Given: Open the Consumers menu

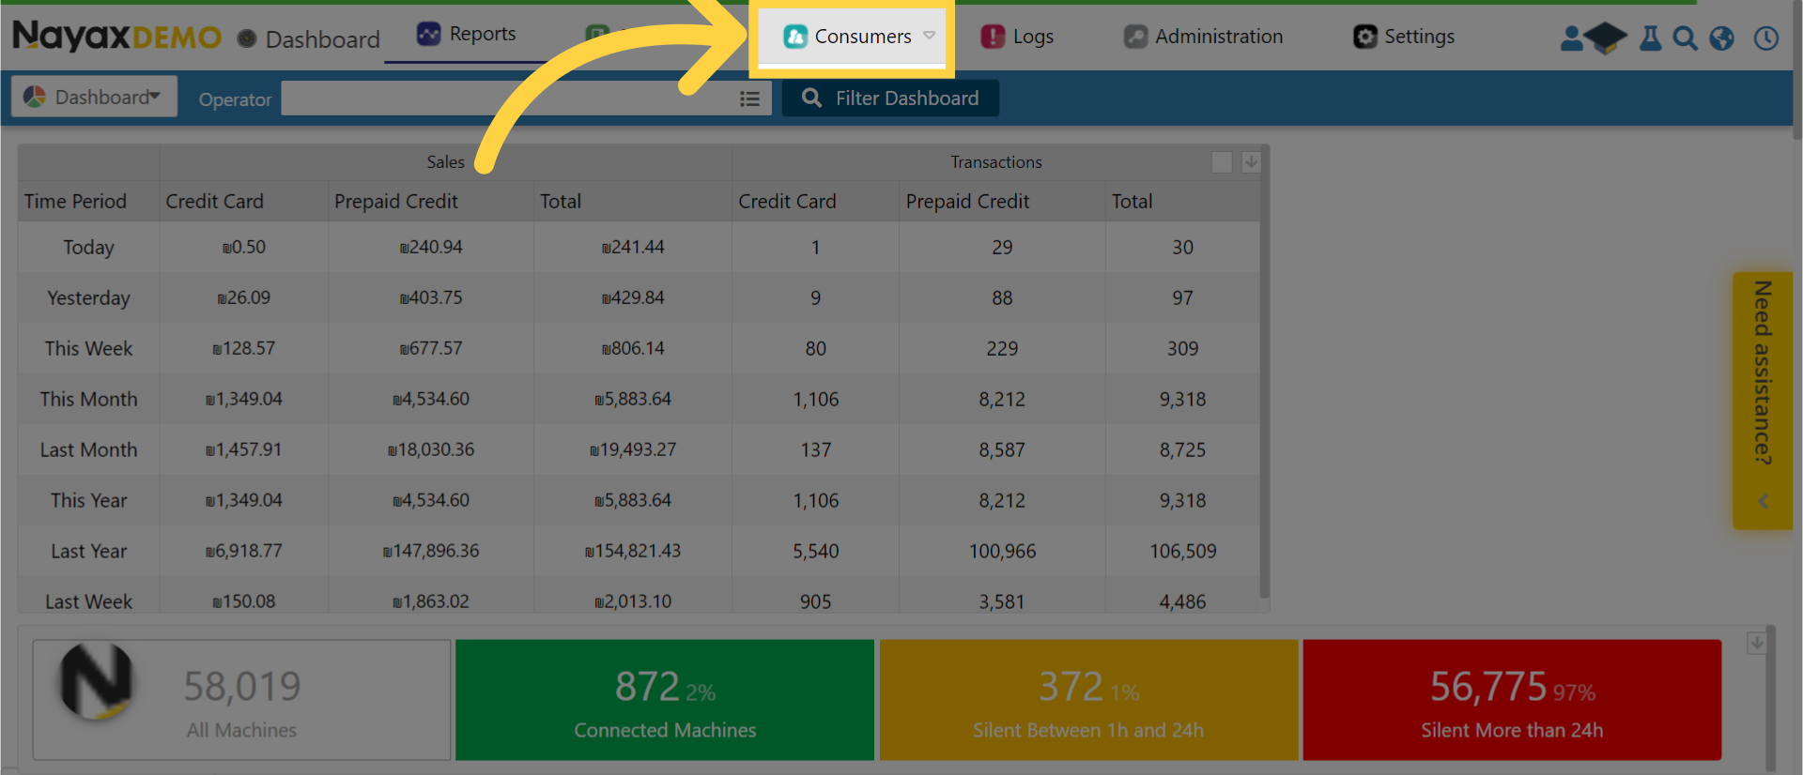Looking at the screenshot, I should (x=851, y=37).
